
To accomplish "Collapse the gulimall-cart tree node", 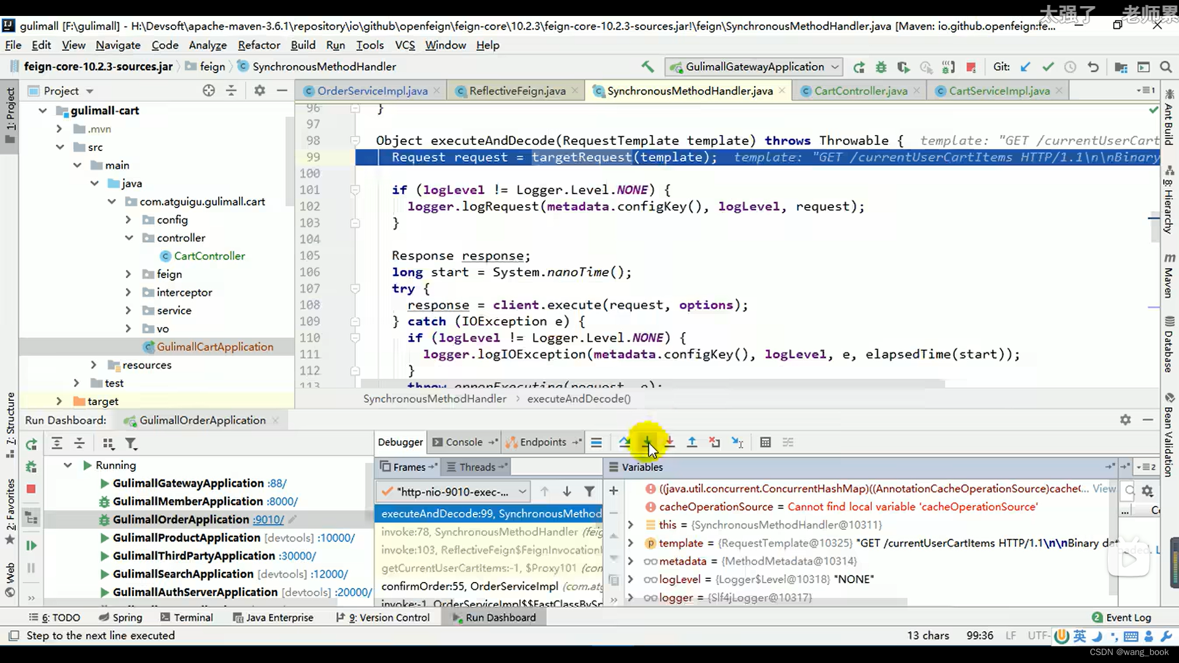I will pos(42,110).
